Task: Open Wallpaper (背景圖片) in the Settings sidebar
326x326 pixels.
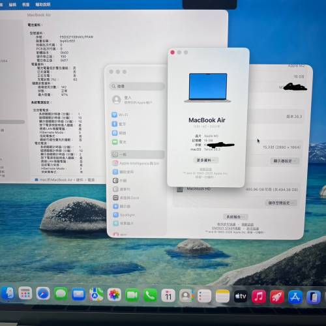Action: [123, 223]
